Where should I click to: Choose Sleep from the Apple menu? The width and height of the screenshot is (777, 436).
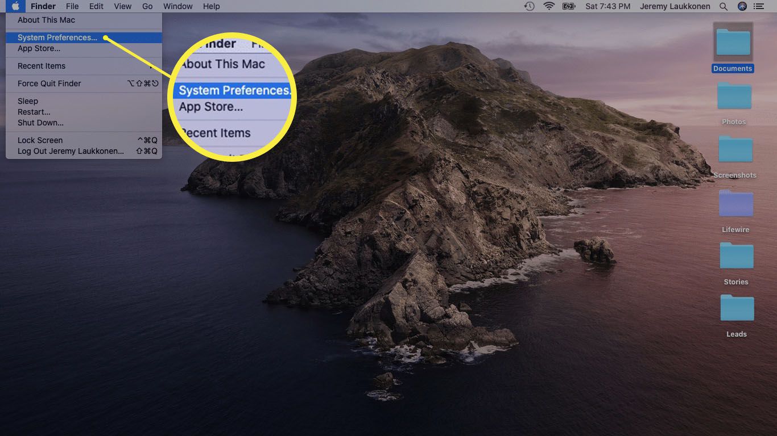[84, 101]
